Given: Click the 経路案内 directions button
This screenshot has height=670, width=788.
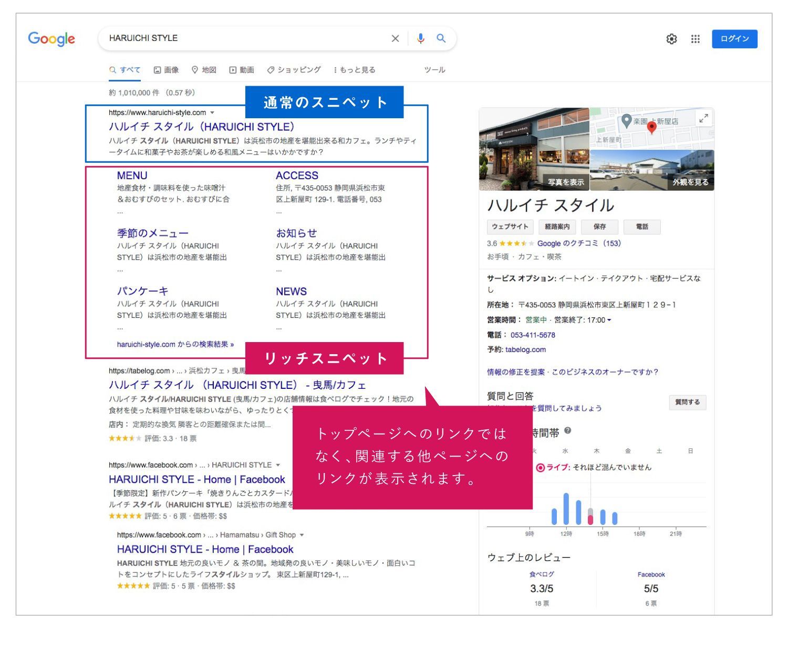Looking at the screenshot, I should click(557, 227).
